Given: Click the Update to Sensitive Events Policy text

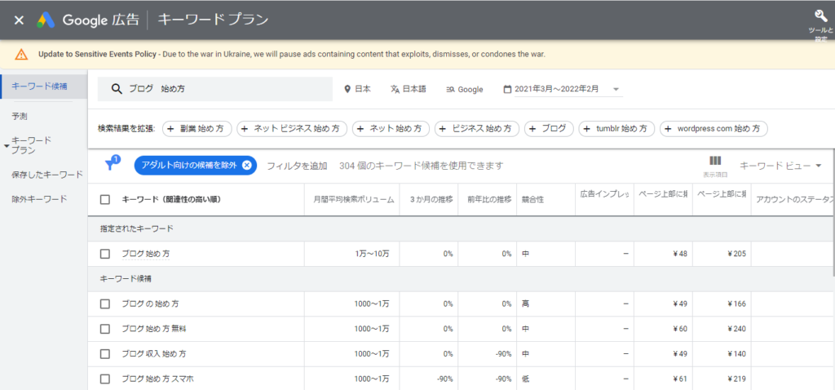Looking at the screenshot, I should 97,55.
